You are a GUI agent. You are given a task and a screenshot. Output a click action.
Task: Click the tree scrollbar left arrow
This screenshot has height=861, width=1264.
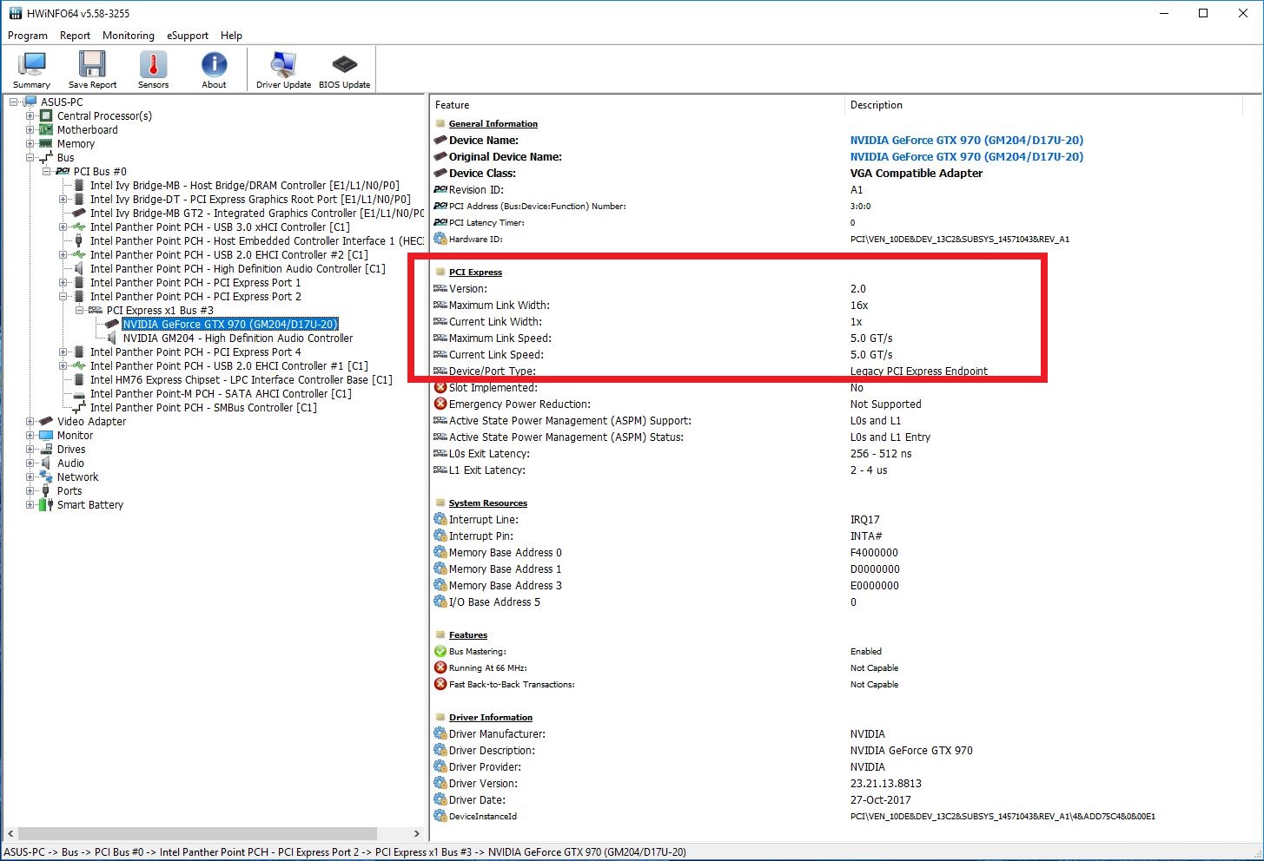coord(10,833)
